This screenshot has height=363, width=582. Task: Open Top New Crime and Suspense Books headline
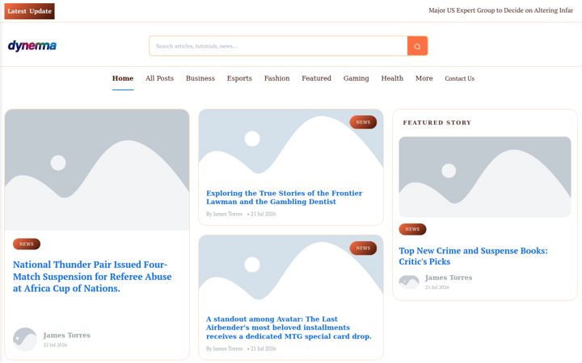pyautogui.click(x=473, y=256)
